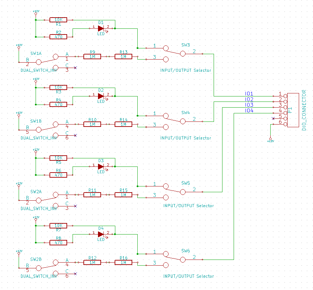The height and width of the screenshot is (290, 313).
Task: Select resistor R6 470 symbol
Action: (58, 175)
